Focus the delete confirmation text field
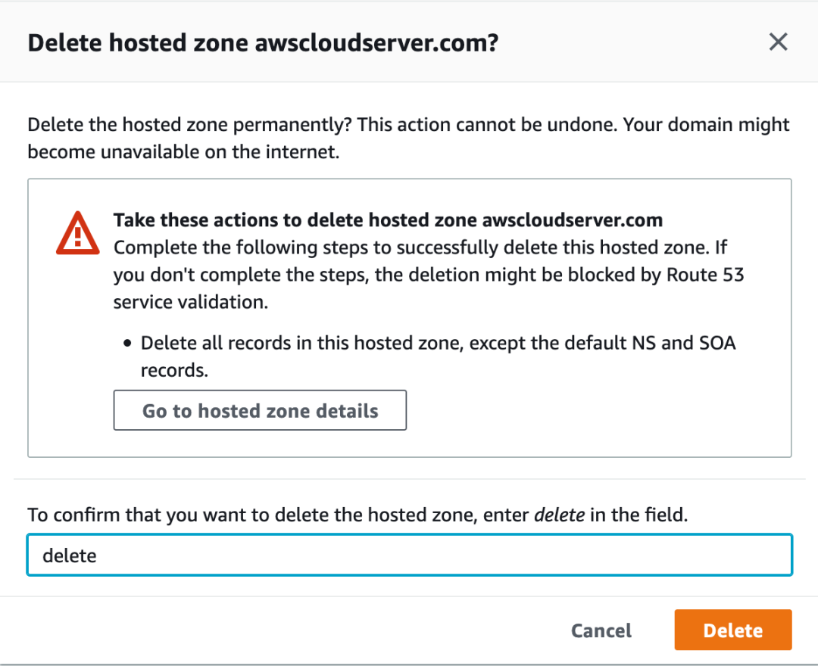 point(409,556)
